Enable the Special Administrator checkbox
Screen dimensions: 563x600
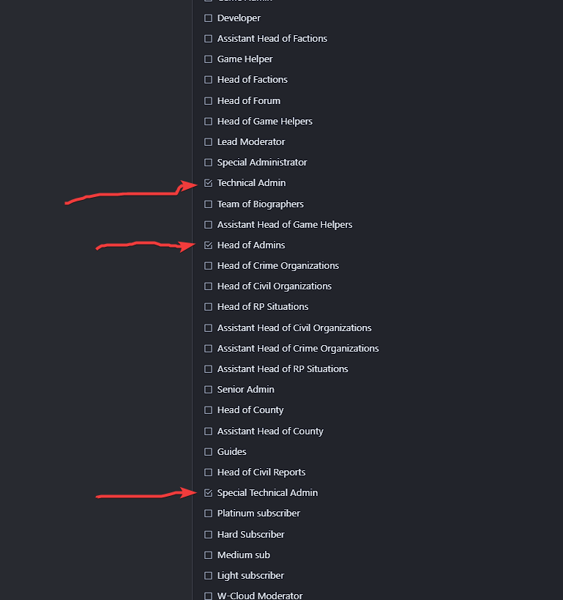[209, 163]
